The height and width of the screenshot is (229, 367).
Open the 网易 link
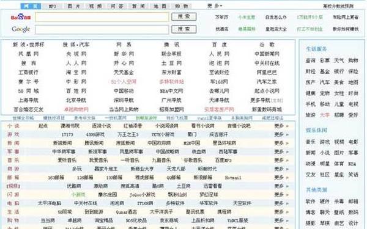pyautogui.click(x=124, y=45)
